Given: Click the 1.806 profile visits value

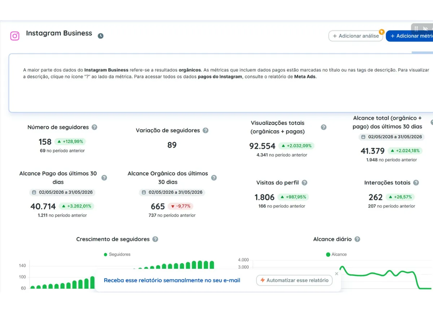Looking at the screenshot, I should click(264, 198).
